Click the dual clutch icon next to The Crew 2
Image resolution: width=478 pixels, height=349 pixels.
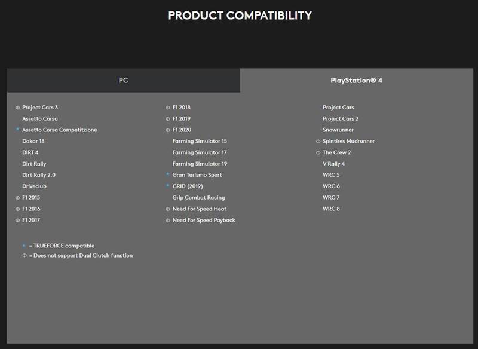318,153
